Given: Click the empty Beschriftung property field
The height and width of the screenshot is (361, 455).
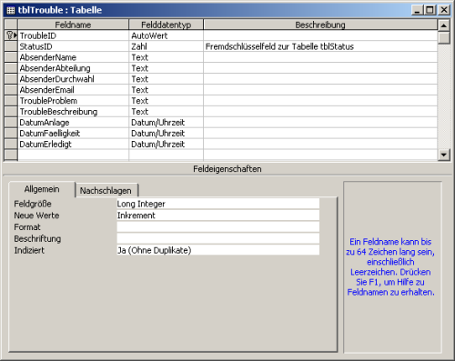Looking at the screenshot, I should point(218,238).
